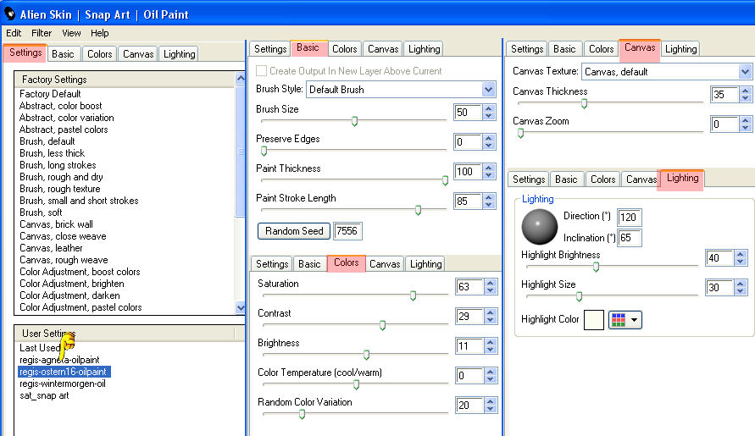This screenshot has width=755, height=436.
Task: Select Brush, long strokes preset
Action: [x=58, y=165]
